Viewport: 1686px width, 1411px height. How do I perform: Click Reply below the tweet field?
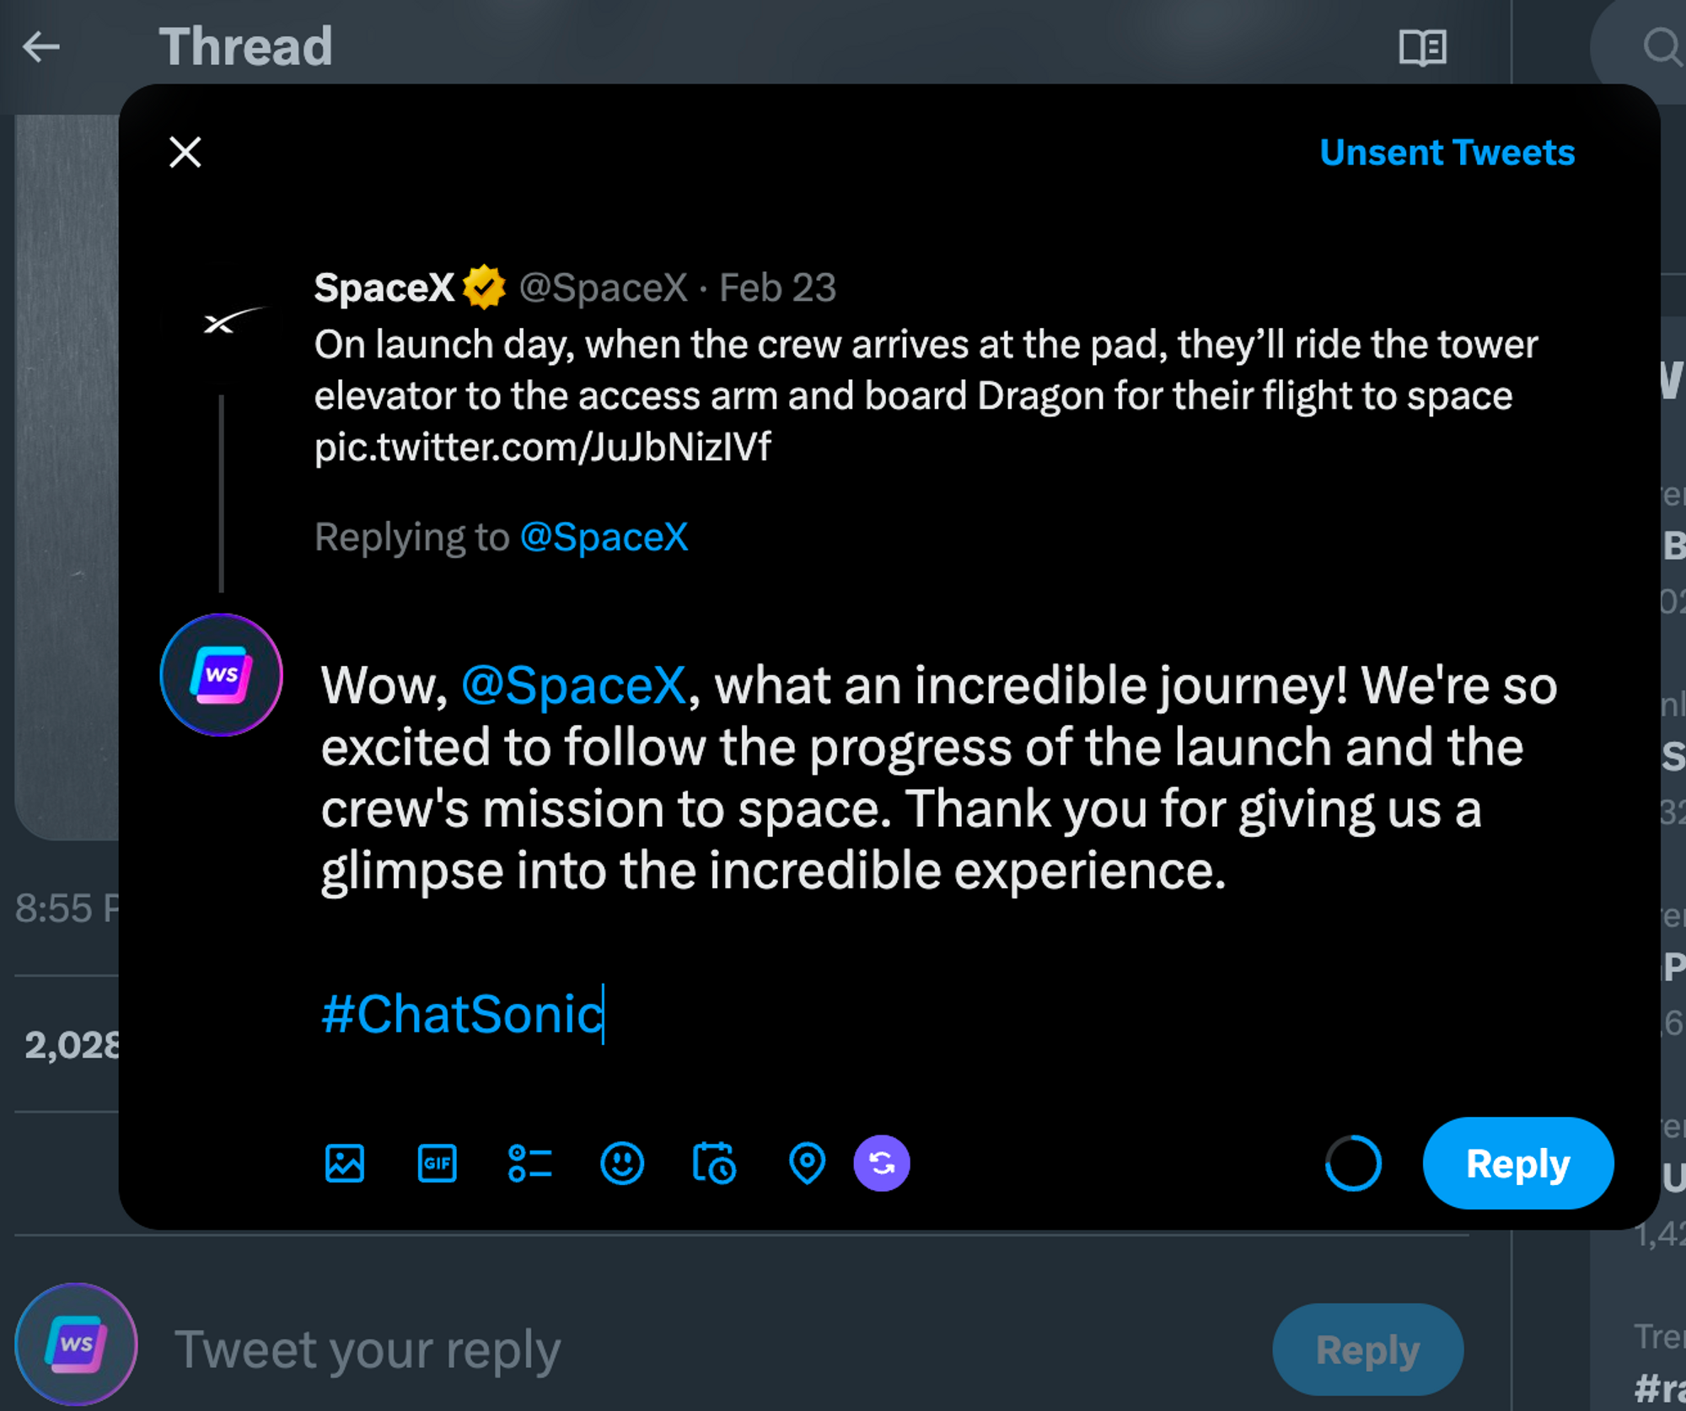(x=1367, y=1349)
